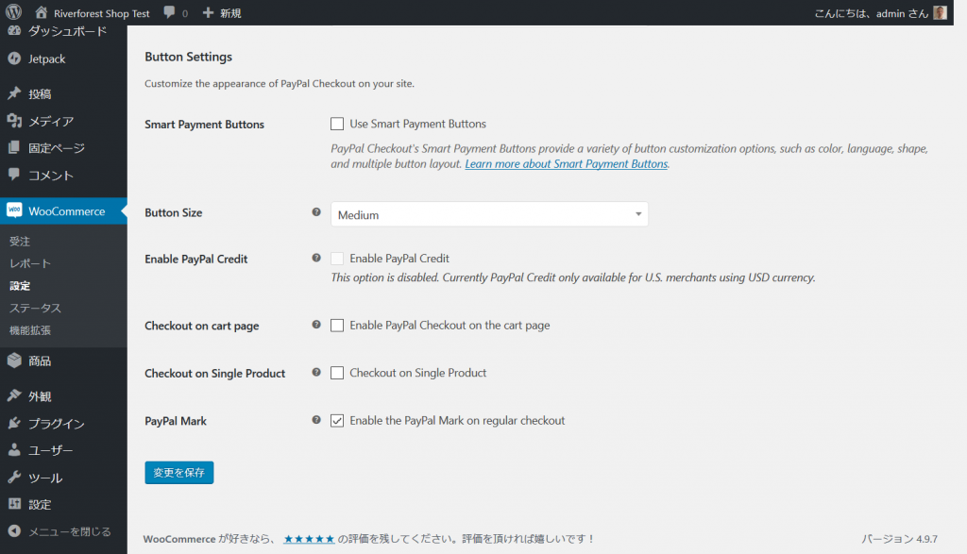The width and height of the screenshot is (967, 554).
Task: Click the blue 変更を保存 save button
Action: (179, 472)
